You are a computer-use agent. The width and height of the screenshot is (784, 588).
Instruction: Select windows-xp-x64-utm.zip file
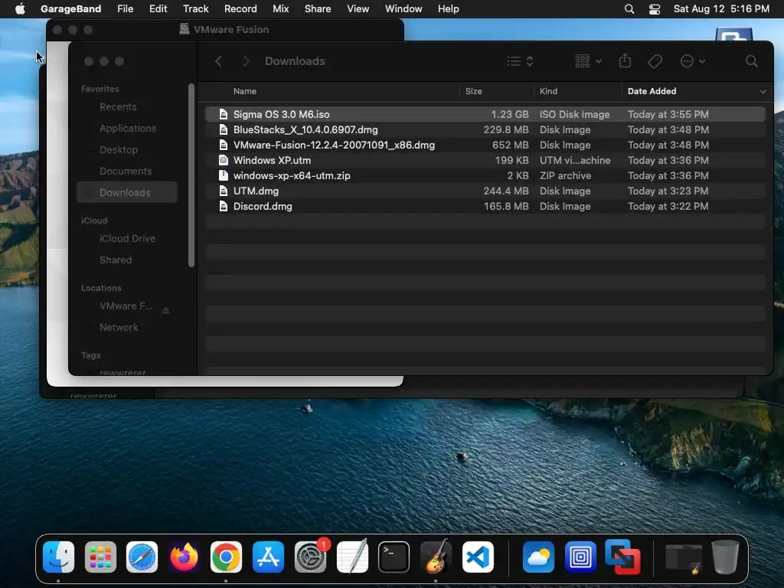pyautogui.click(x=485, y=176)
